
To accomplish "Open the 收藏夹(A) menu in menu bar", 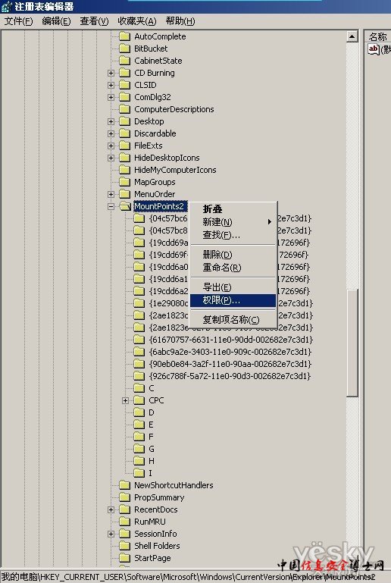I will point(137,21).
